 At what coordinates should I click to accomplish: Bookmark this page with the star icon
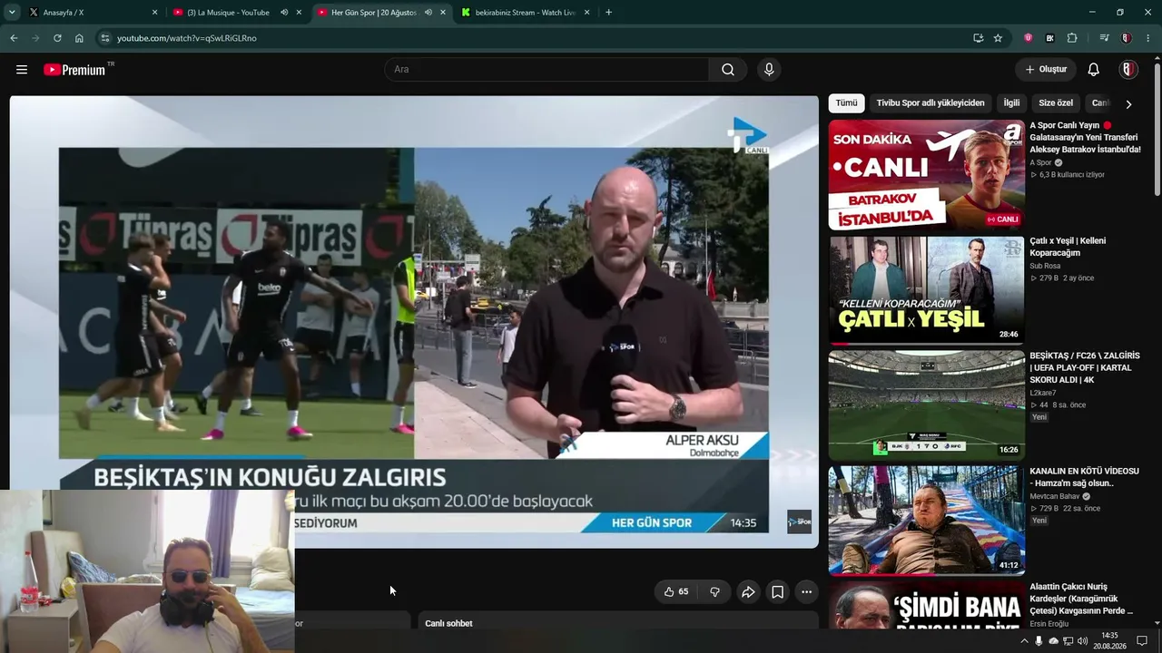coord(998,38)
